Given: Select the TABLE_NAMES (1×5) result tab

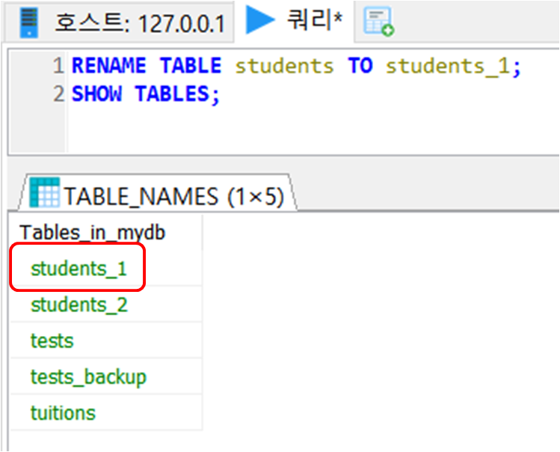Looking at the screenshot, I should [x=158, y=193].
